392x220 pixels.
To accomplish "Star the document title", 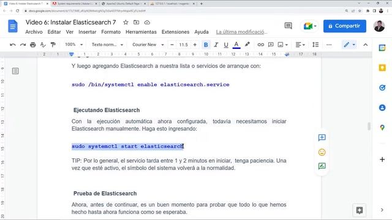I will [126, 23].
